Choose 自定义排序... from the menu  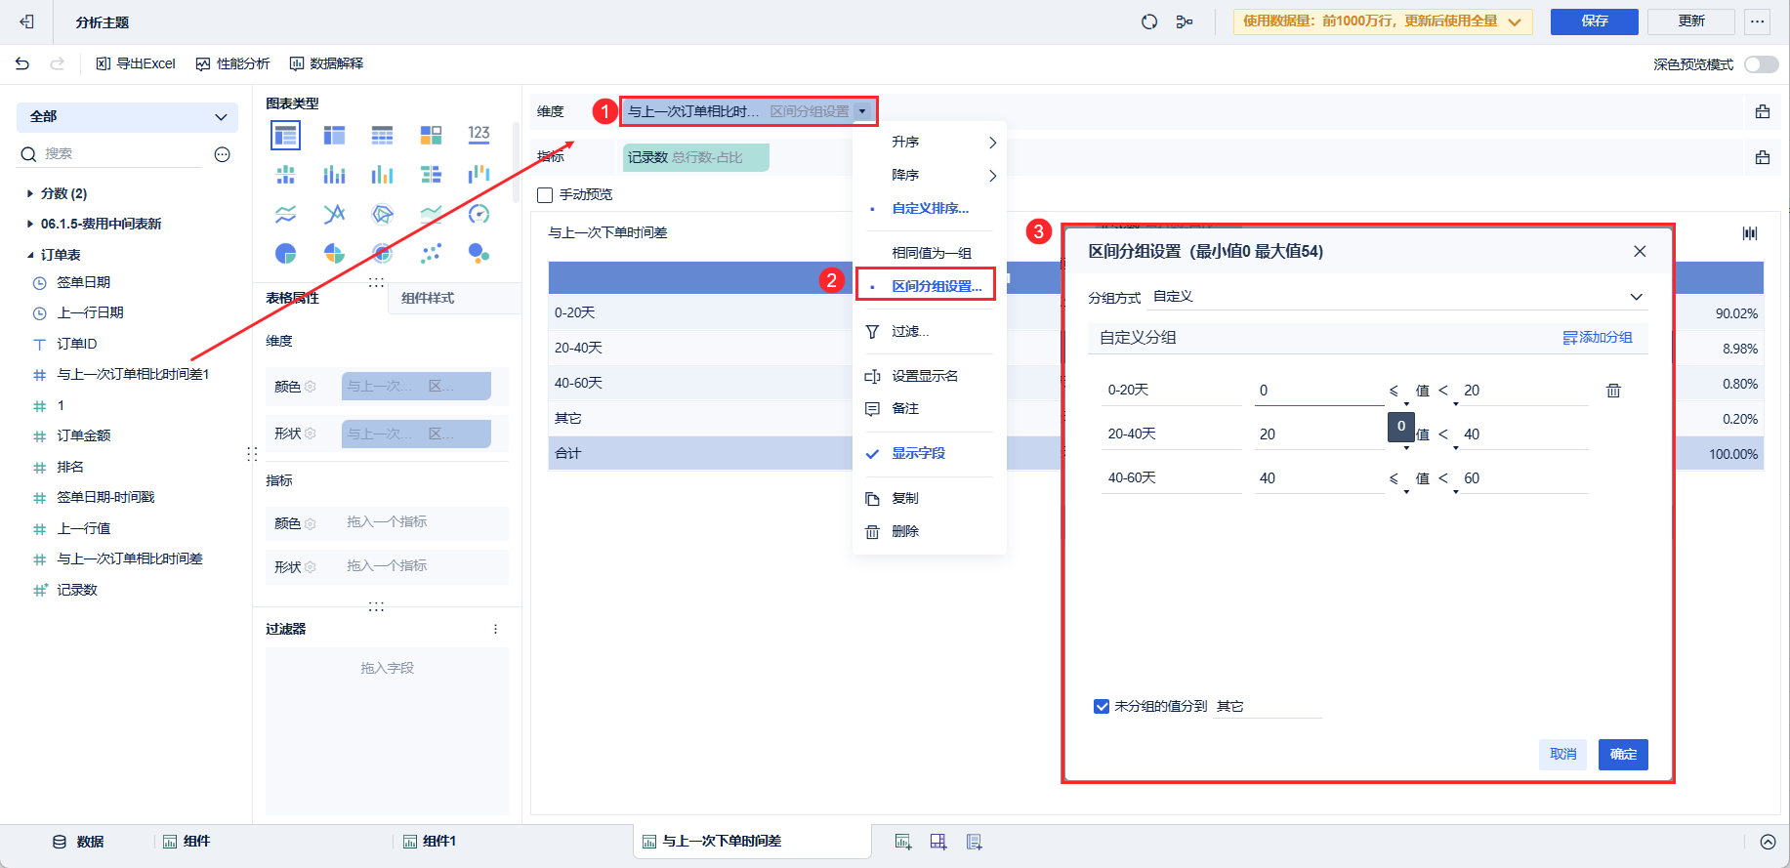[x=930, y=209]
